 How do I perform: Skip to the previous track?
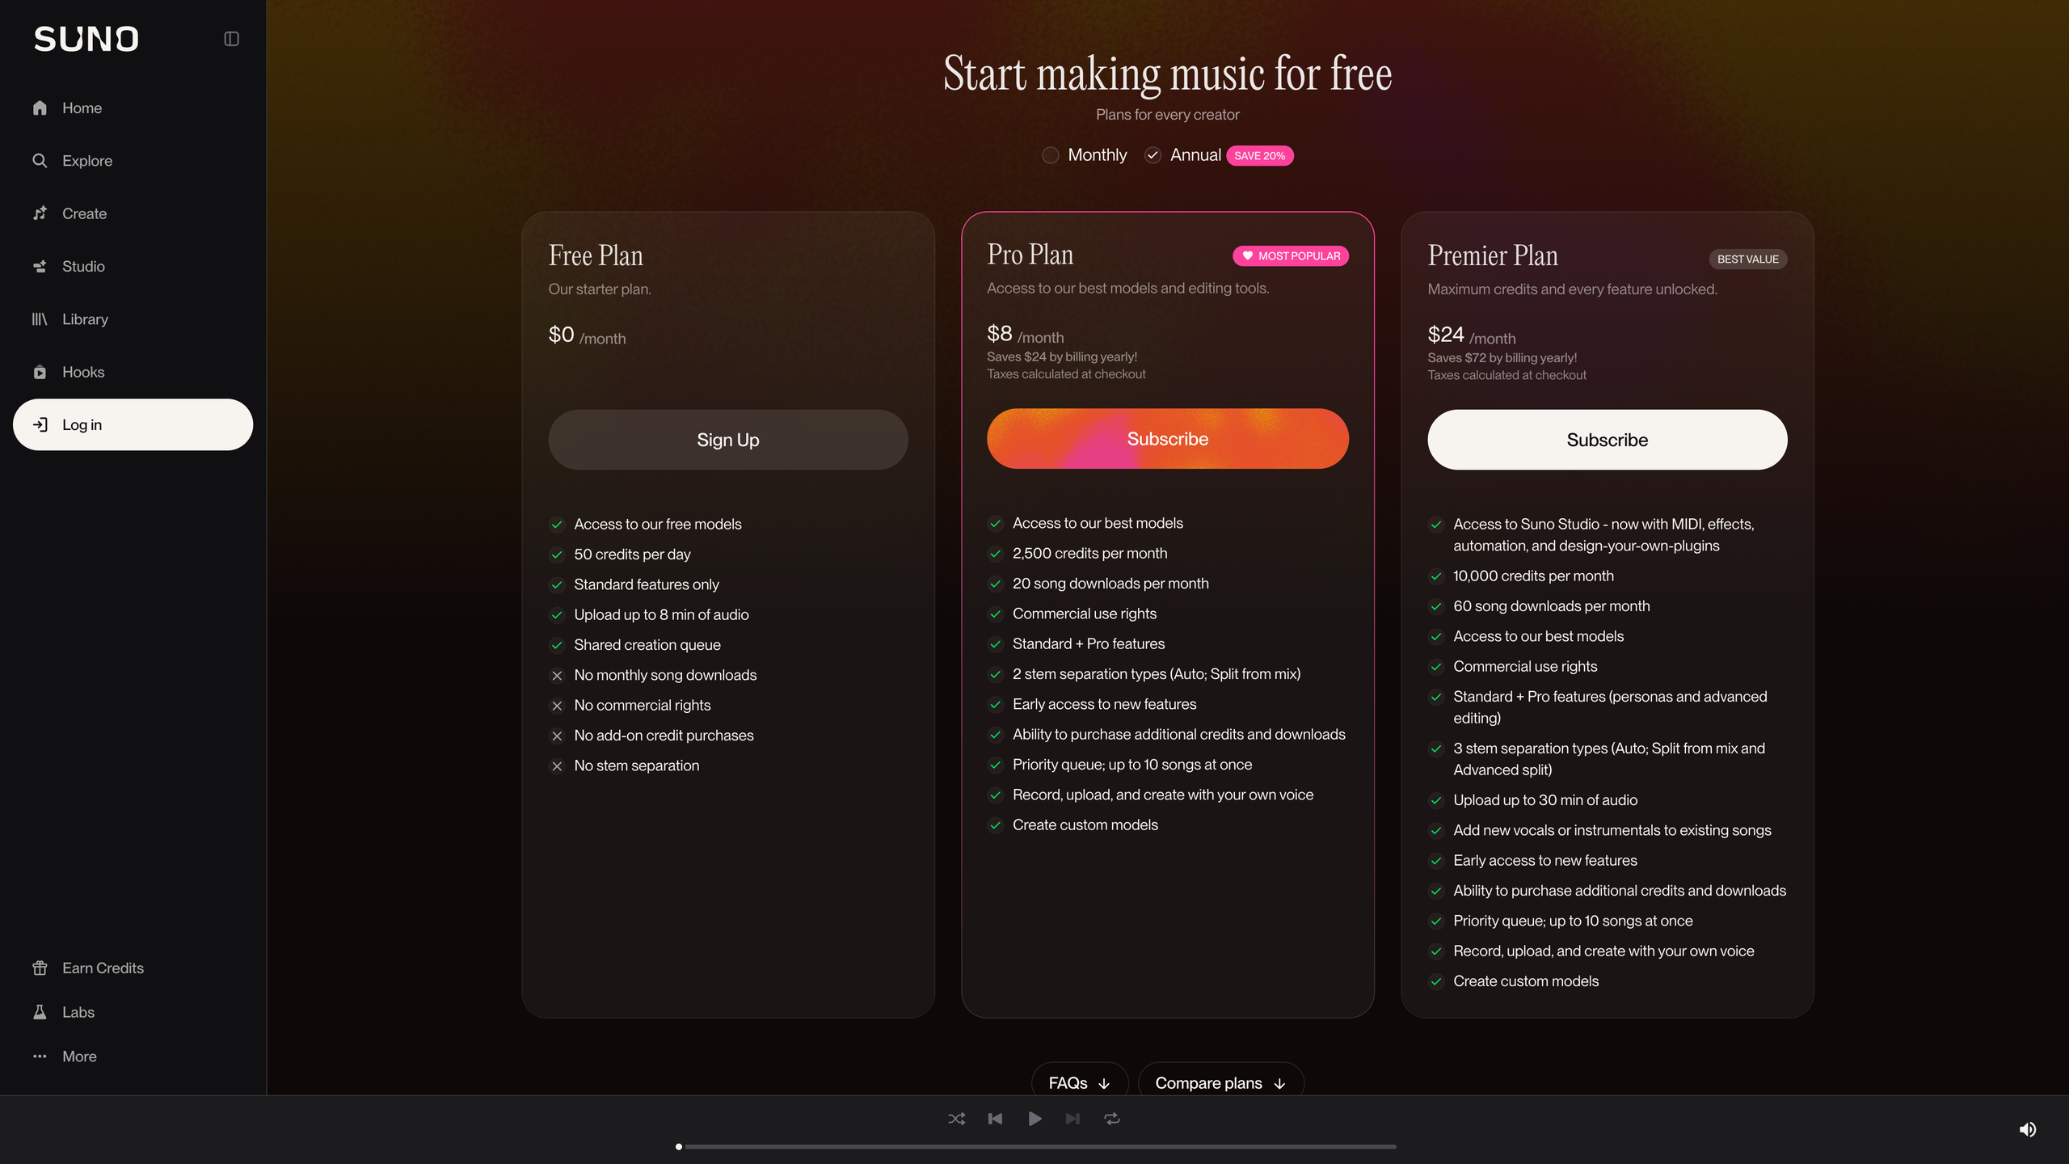click(x=995, y=1119)
